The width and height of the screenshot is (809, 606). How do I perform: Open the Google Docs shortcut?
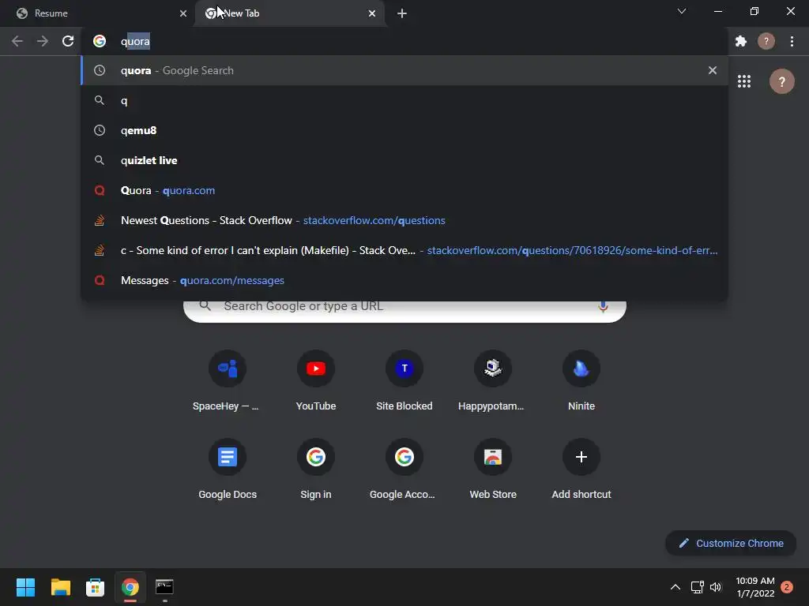pos(227,469)
